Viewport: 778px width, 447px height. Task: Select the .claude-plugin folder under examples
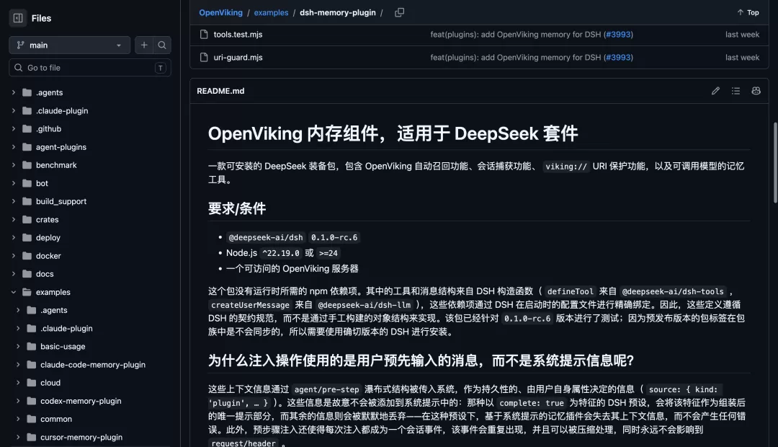tap(66, 328)
